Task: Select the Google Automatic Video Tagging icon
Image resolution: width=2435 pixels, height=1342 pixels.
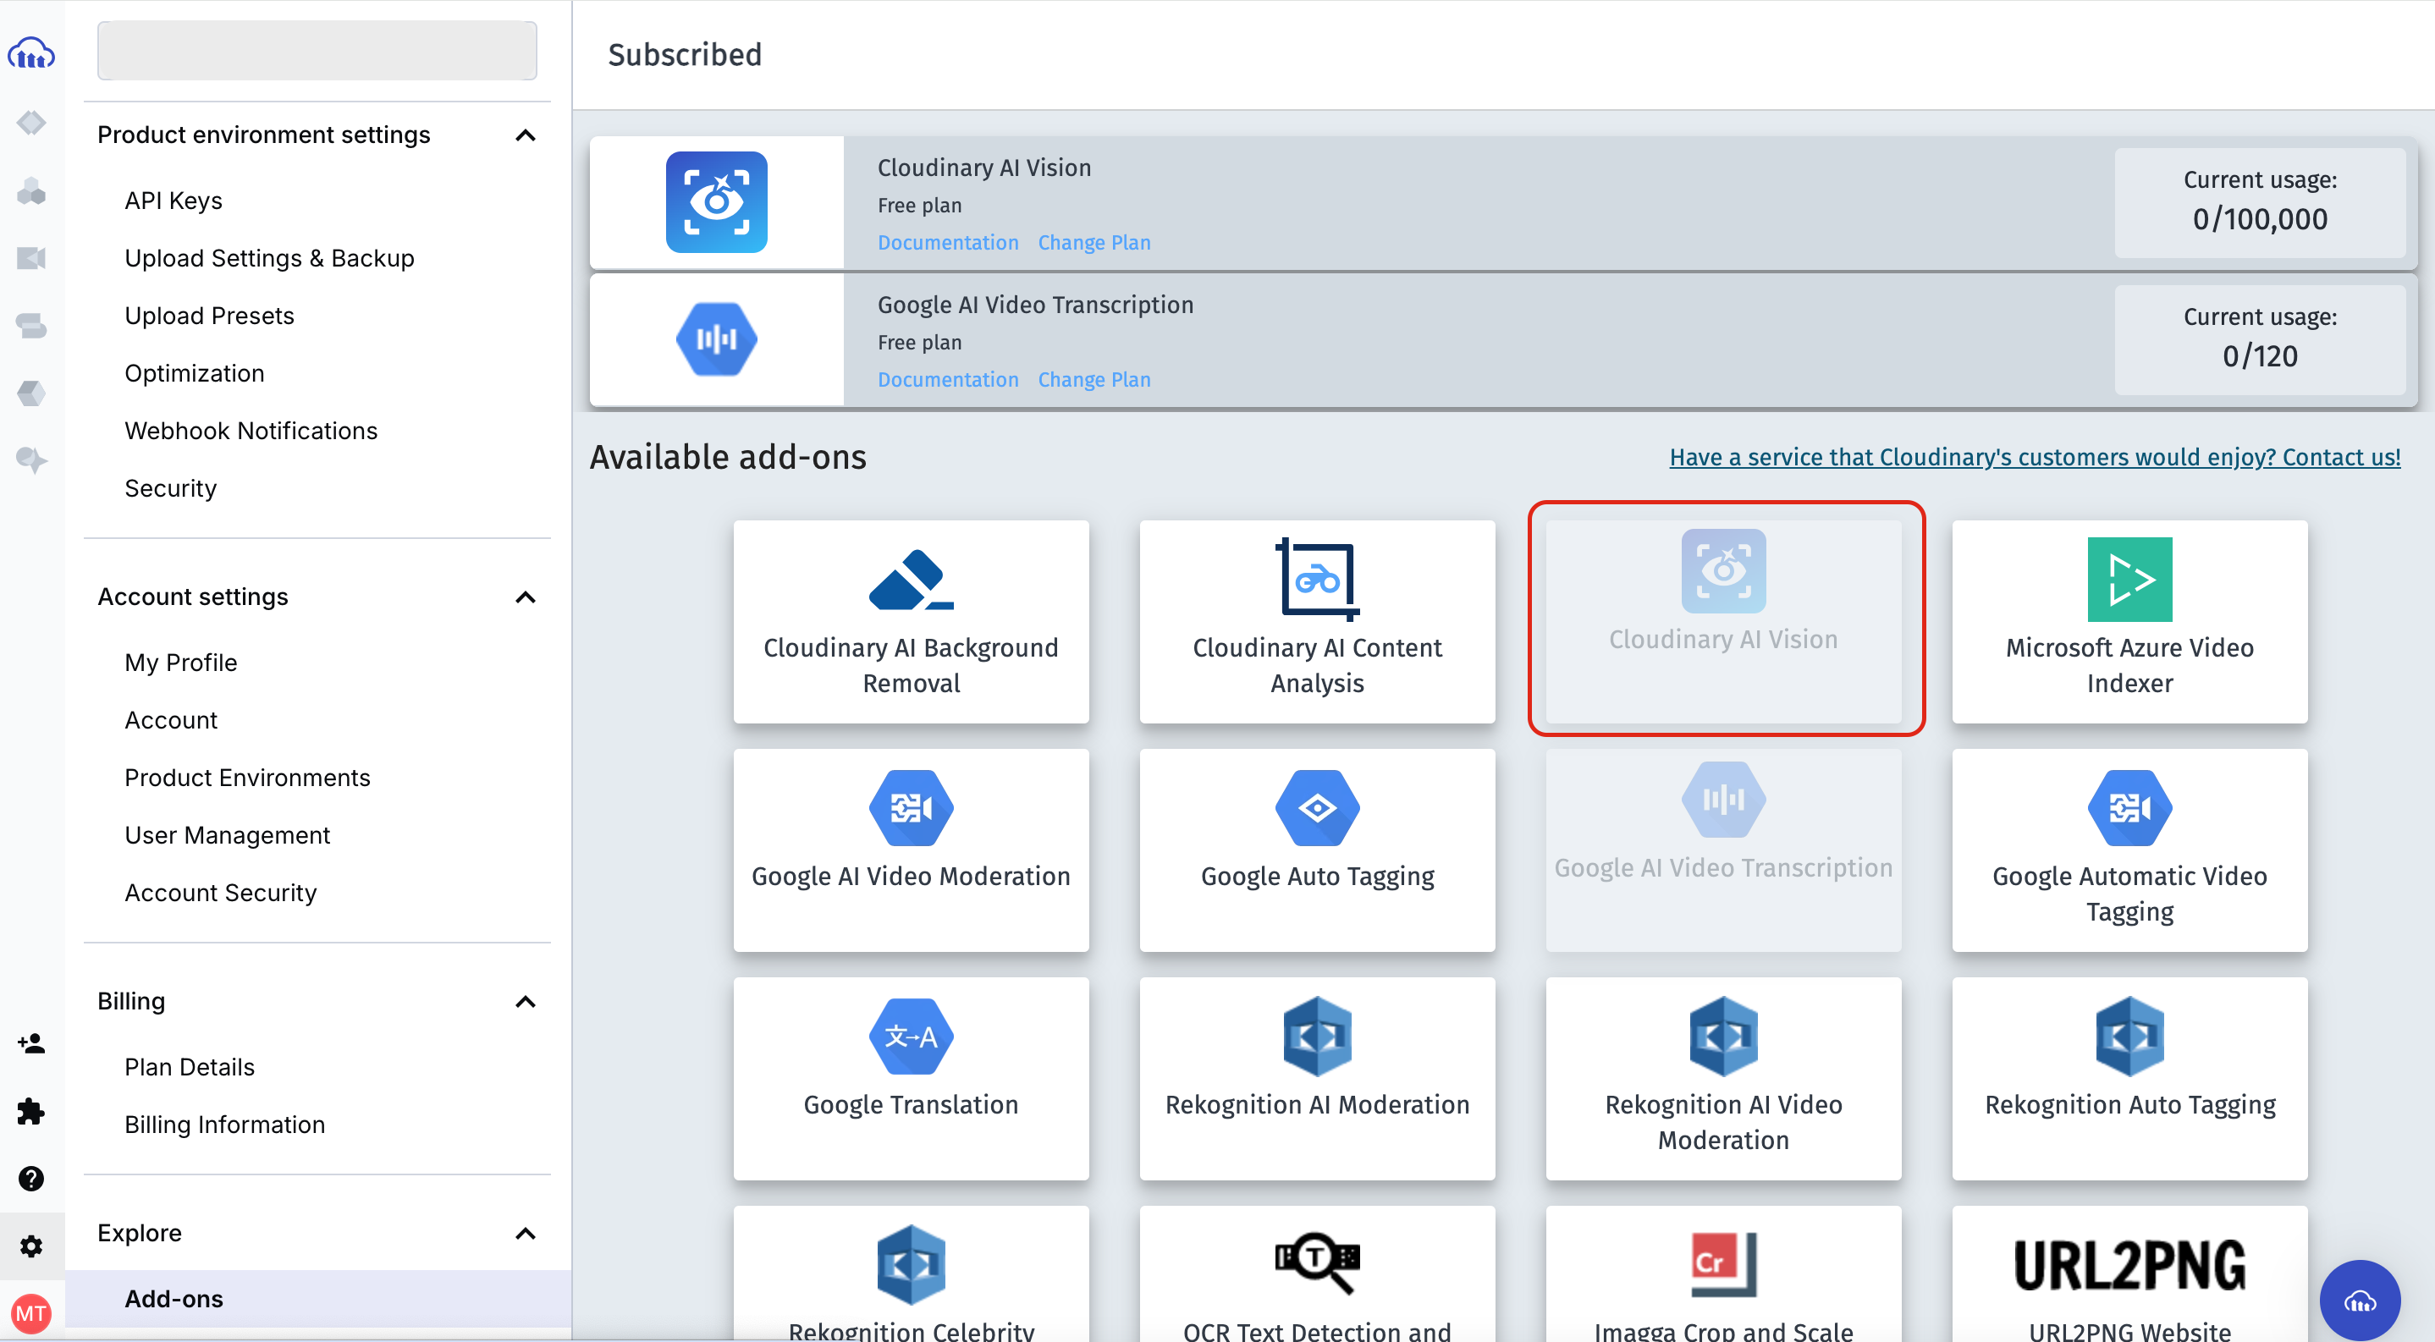Action: (x=2129, y=808)
